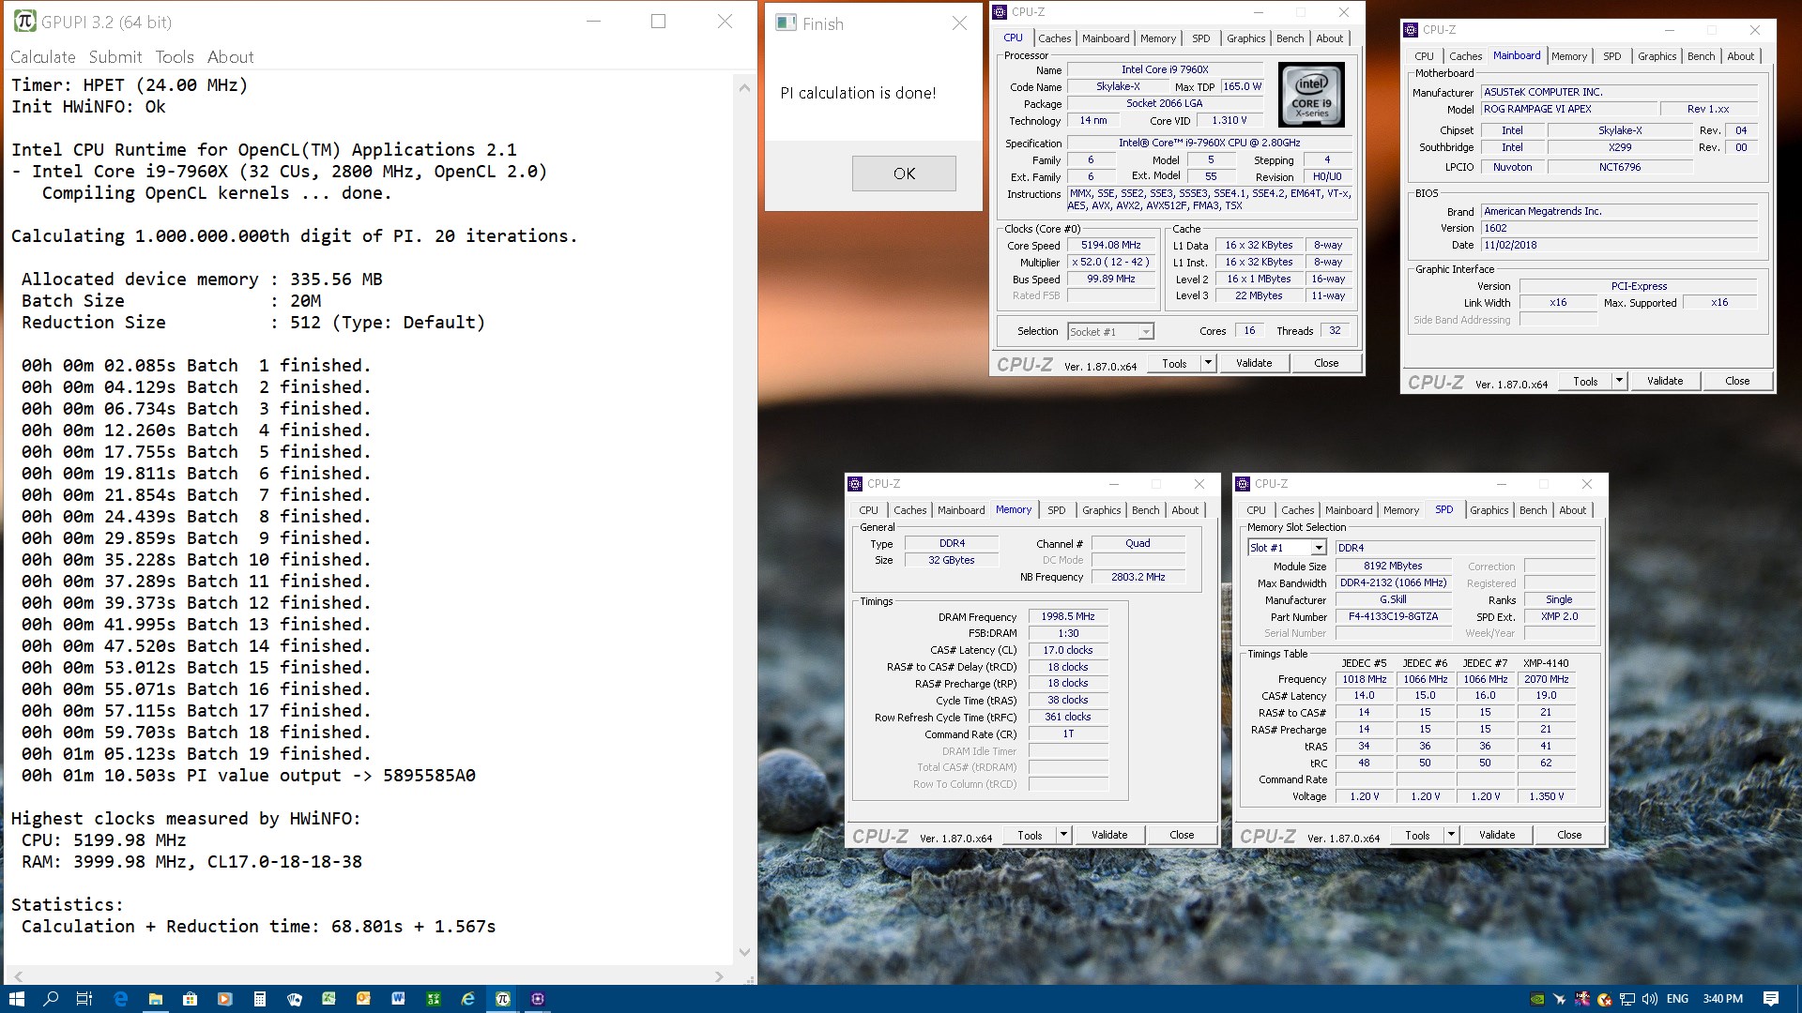Screen dimensions: 1802x1013
Task: Open Action Center notifications icon
Action: pyautogui.click(x=1771, y=999)
